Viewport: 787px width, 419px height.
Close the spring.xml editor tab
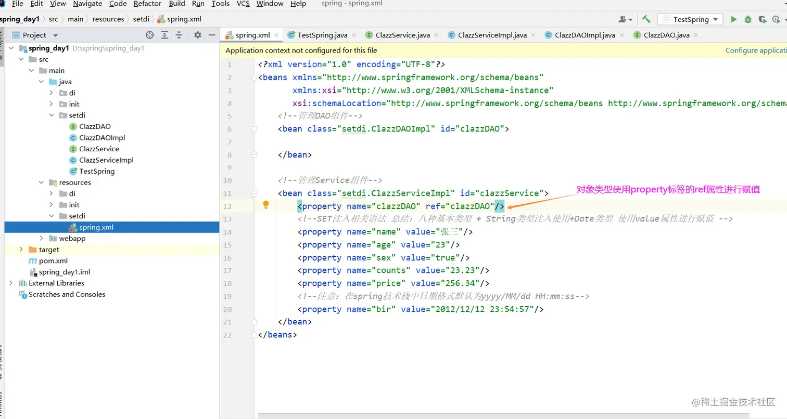click(276, 35)
